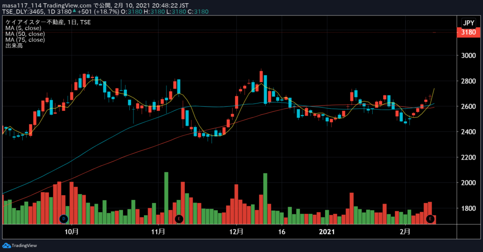Click the 16 date axis label
This screenshot has height=252, width=483.
[x=282, y=232]
